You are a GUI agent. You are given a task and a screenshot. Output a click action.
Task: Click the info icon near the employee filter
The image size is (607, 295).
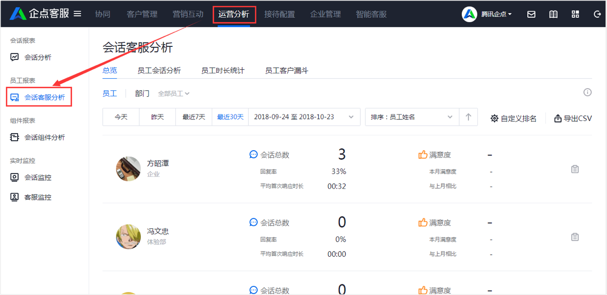coord(587,92)
